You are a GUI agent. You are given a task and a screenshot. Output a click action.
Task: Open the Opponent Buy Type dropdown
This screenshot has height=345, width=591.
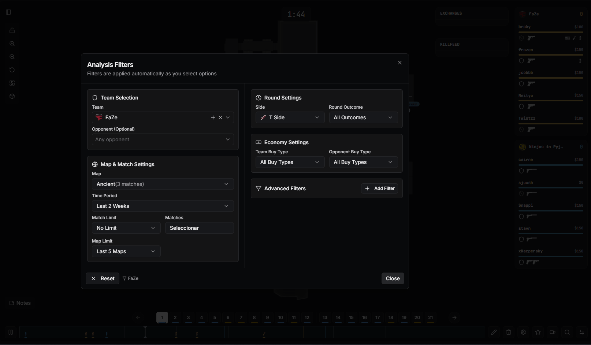(363, 162)
